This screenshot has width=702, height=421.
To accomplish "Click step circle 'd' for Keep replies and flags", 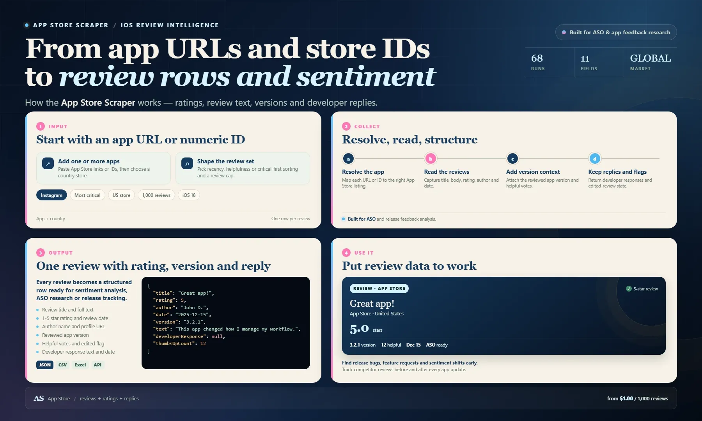I will pyautogui.click(x=595, y=159).
